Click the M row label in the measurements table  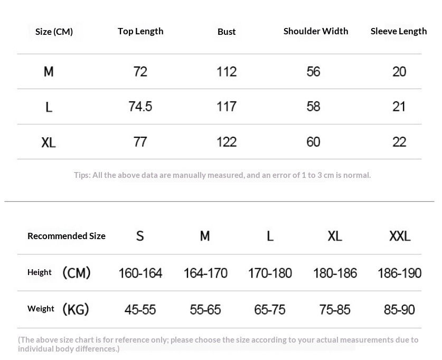[49, 72]
